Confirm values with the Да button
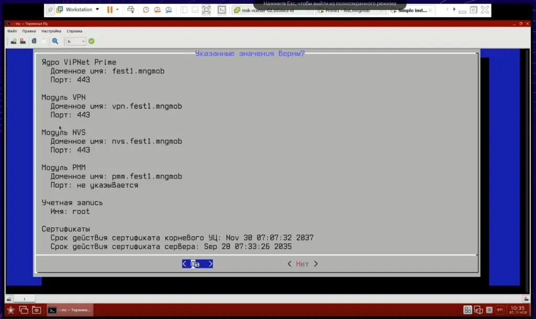 (197, 263)
